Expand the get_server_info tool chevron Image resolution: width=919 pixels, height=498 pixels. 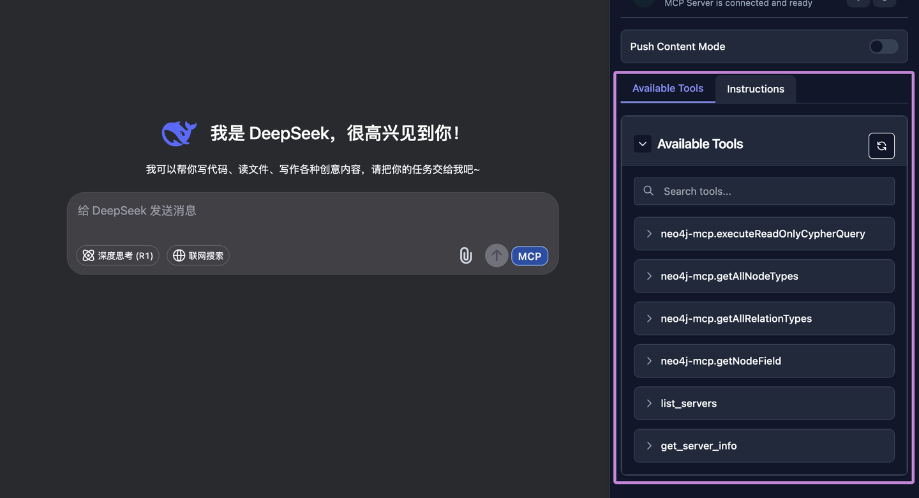649,446
